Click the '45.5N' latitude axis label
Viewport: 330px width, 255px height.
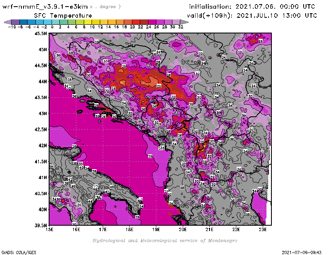40,33
